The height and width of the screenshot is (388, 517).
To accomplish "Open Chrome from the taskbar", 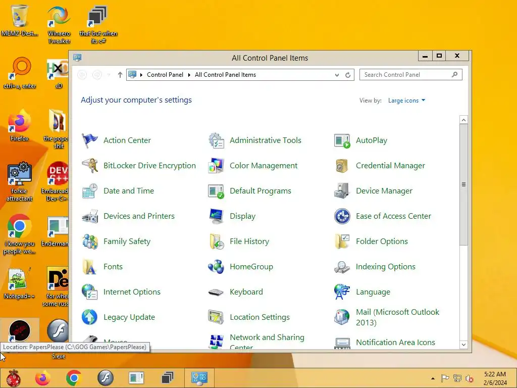I will tap(74, 378).
